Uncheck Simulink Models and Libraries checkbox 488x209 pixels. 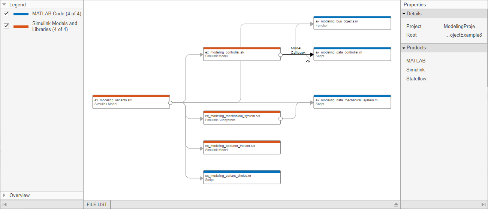(6, 26)
